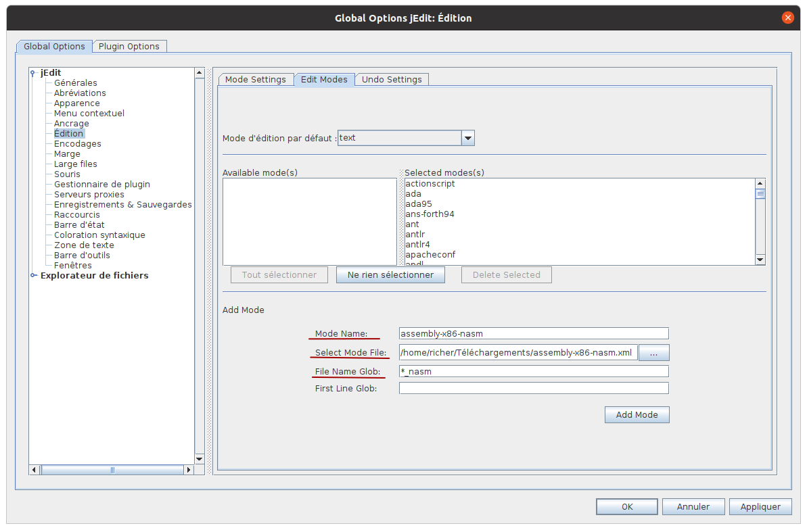Switch to the Mode Settings tab
Viewport: 807px width, 530px height.
click(256, 80)
